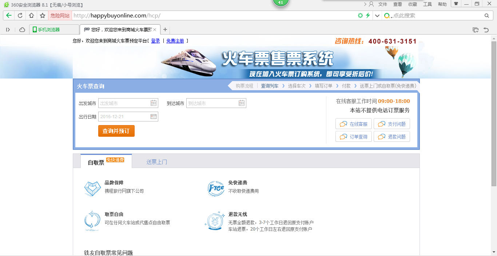Open the 文件 menu
Screen dimensions: 497x256
point(383,4)
